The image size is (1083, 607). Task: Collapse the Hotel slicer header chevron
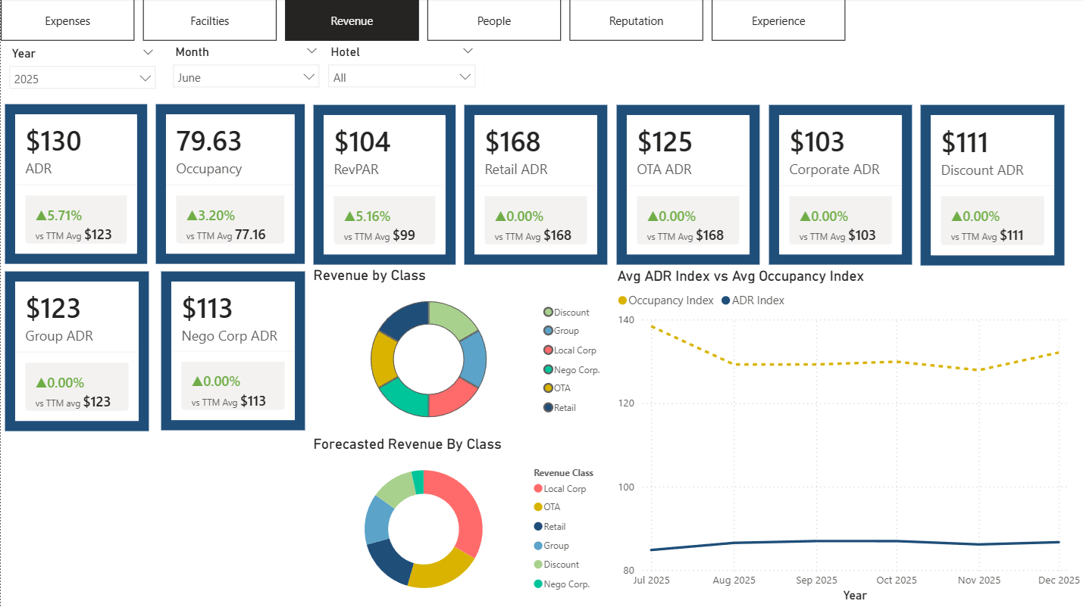pyautogui.click(x=468, y=51)
